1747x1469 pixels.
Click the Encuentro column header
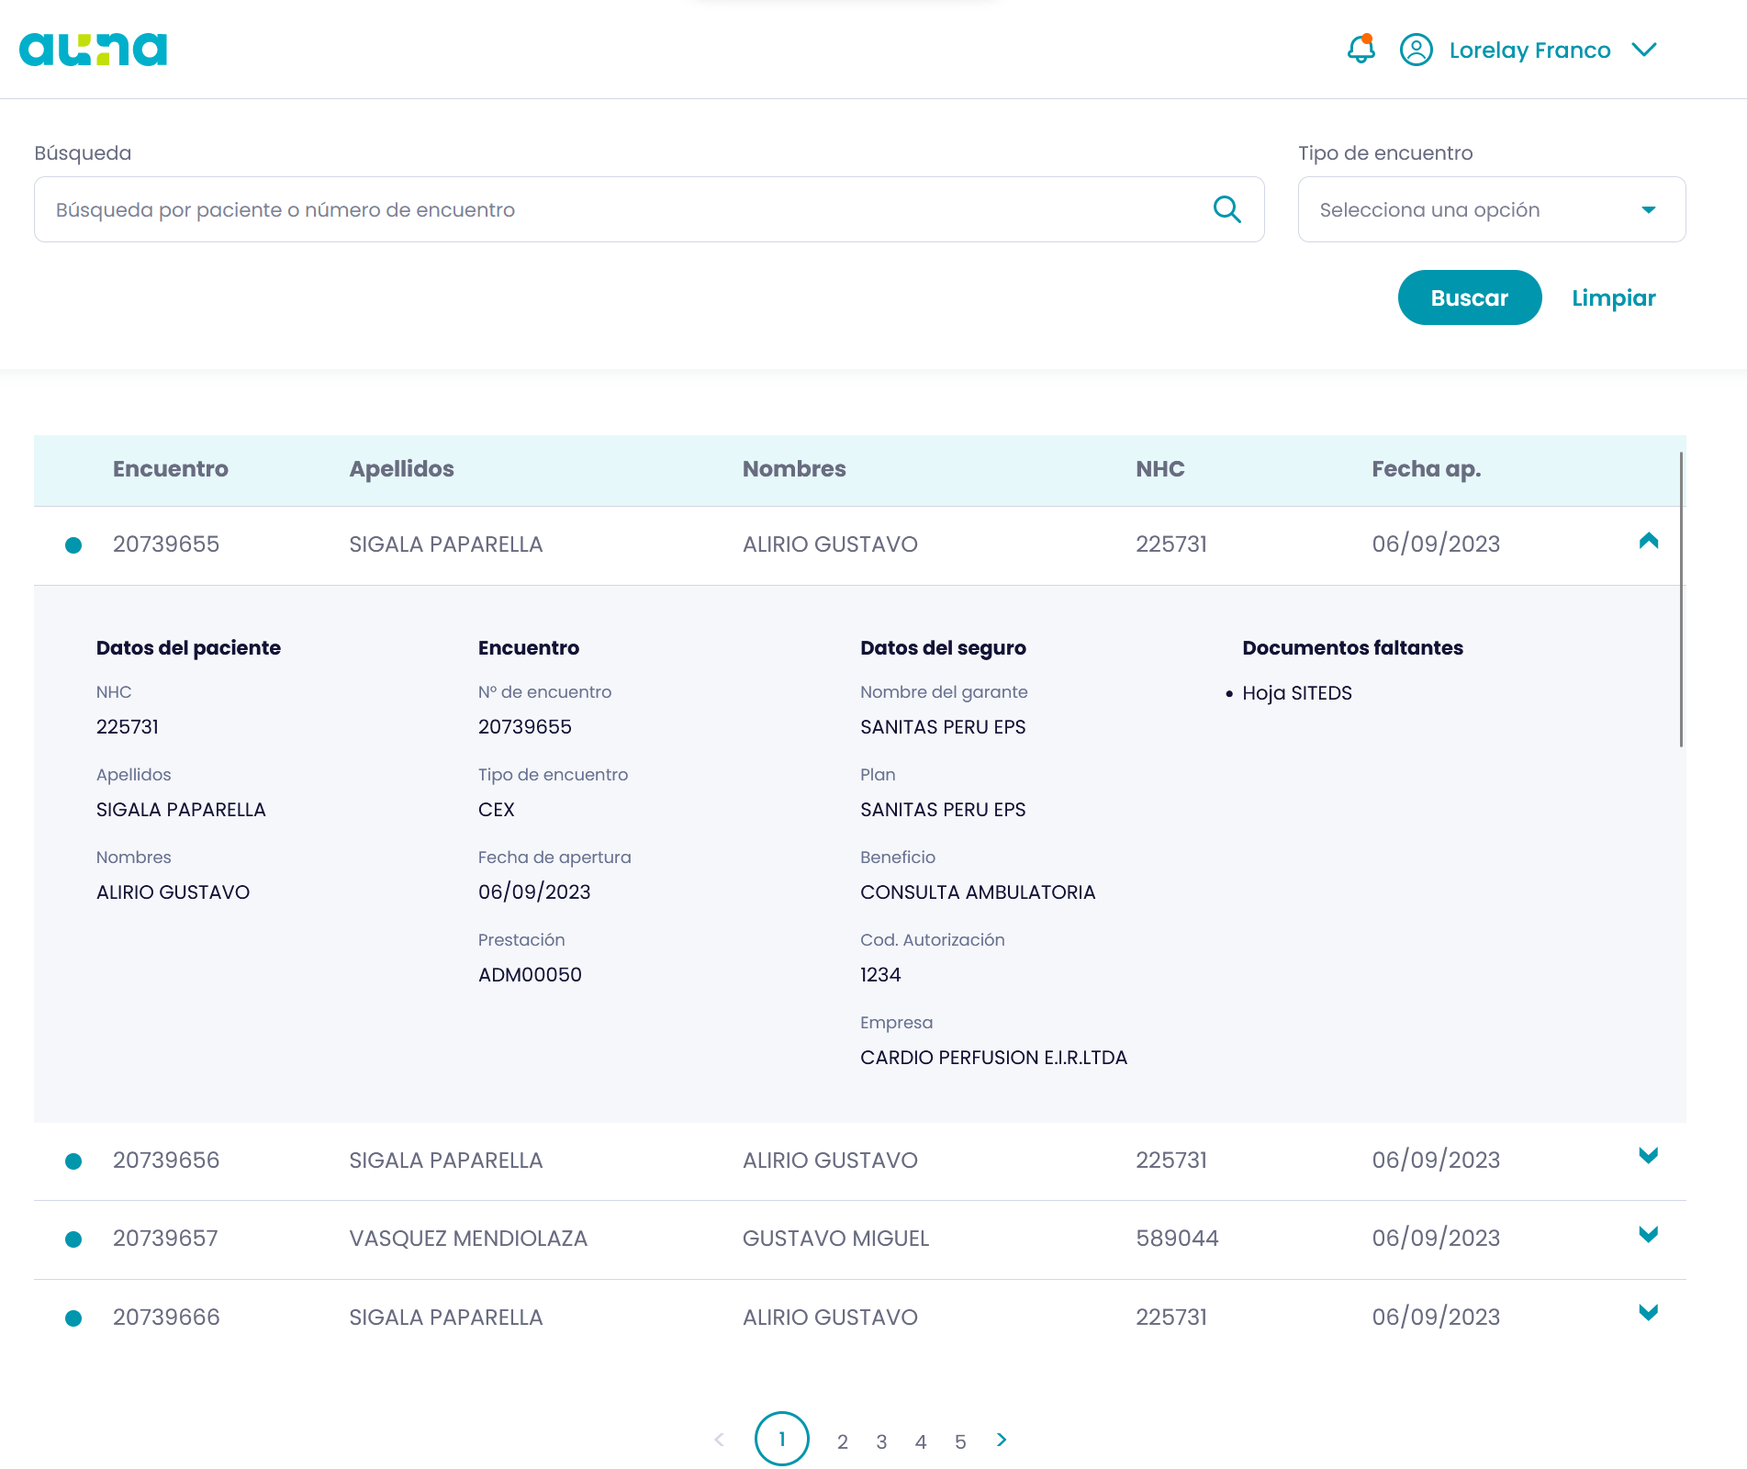(171, 469)
